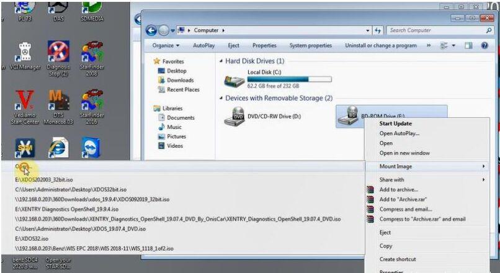
Task: Choose Copy in the context menu
Action: 385,246
